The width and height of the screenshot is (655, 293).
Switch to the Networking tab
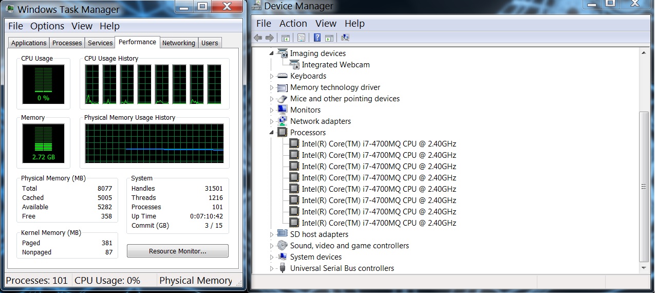coord(179,43)
